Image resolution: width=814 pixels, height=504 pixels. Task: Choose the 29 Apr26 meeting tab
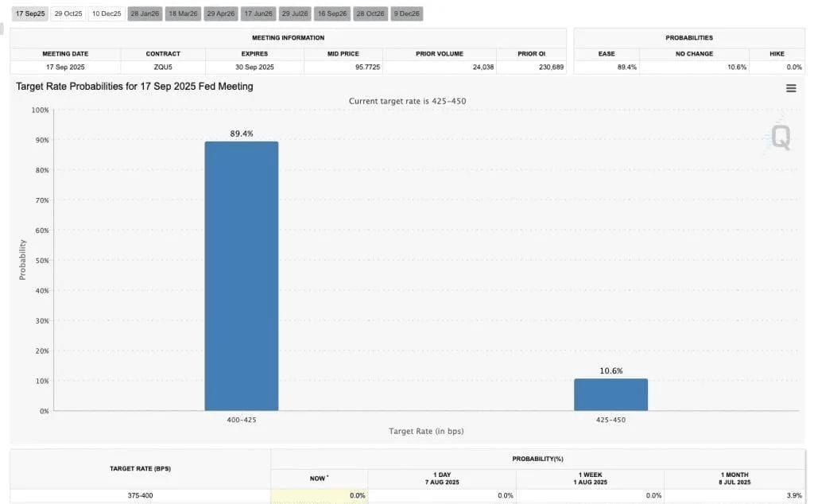pos(221,14)
